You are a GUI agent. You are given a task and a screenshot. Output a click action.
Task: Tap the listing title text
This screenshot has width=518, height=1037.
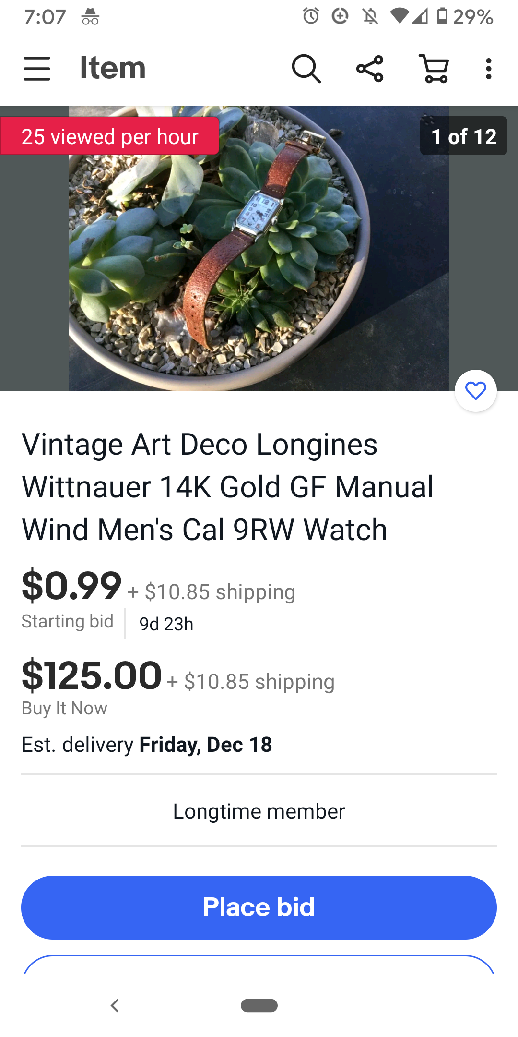(x=228, y=487)
